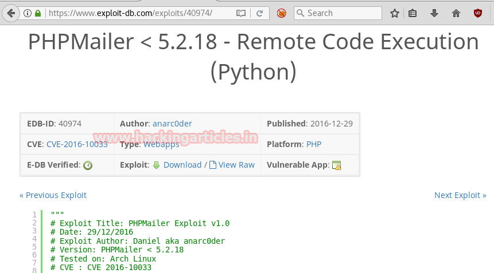Click the page title PHPMailer Remote Code Execution
The image size is (494, 273).
click(x=253, y=57)
